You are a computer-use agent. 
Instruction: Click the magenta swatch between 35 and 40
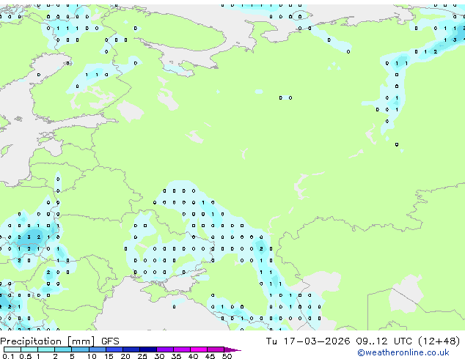click(x=181, y=349)
